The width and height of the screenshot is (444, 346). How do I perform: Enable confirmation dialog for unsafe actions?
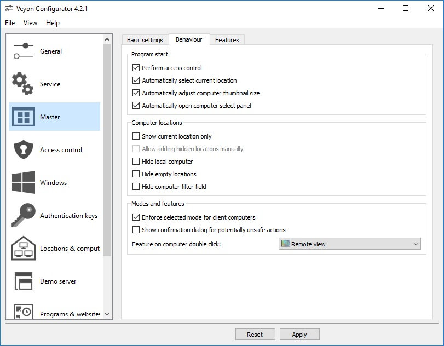(x=136, y=229)
